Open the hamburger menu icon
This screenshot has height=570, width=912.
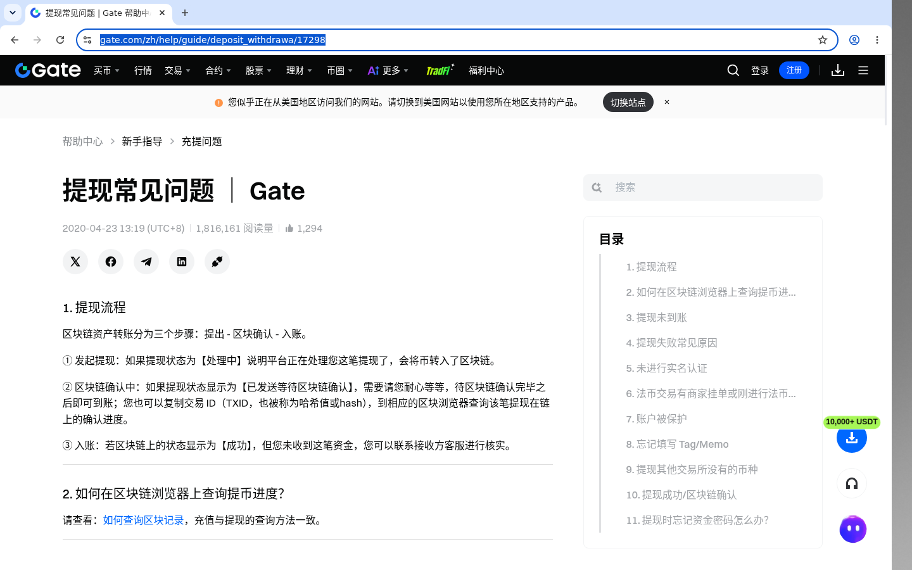(x=863, y=70)
